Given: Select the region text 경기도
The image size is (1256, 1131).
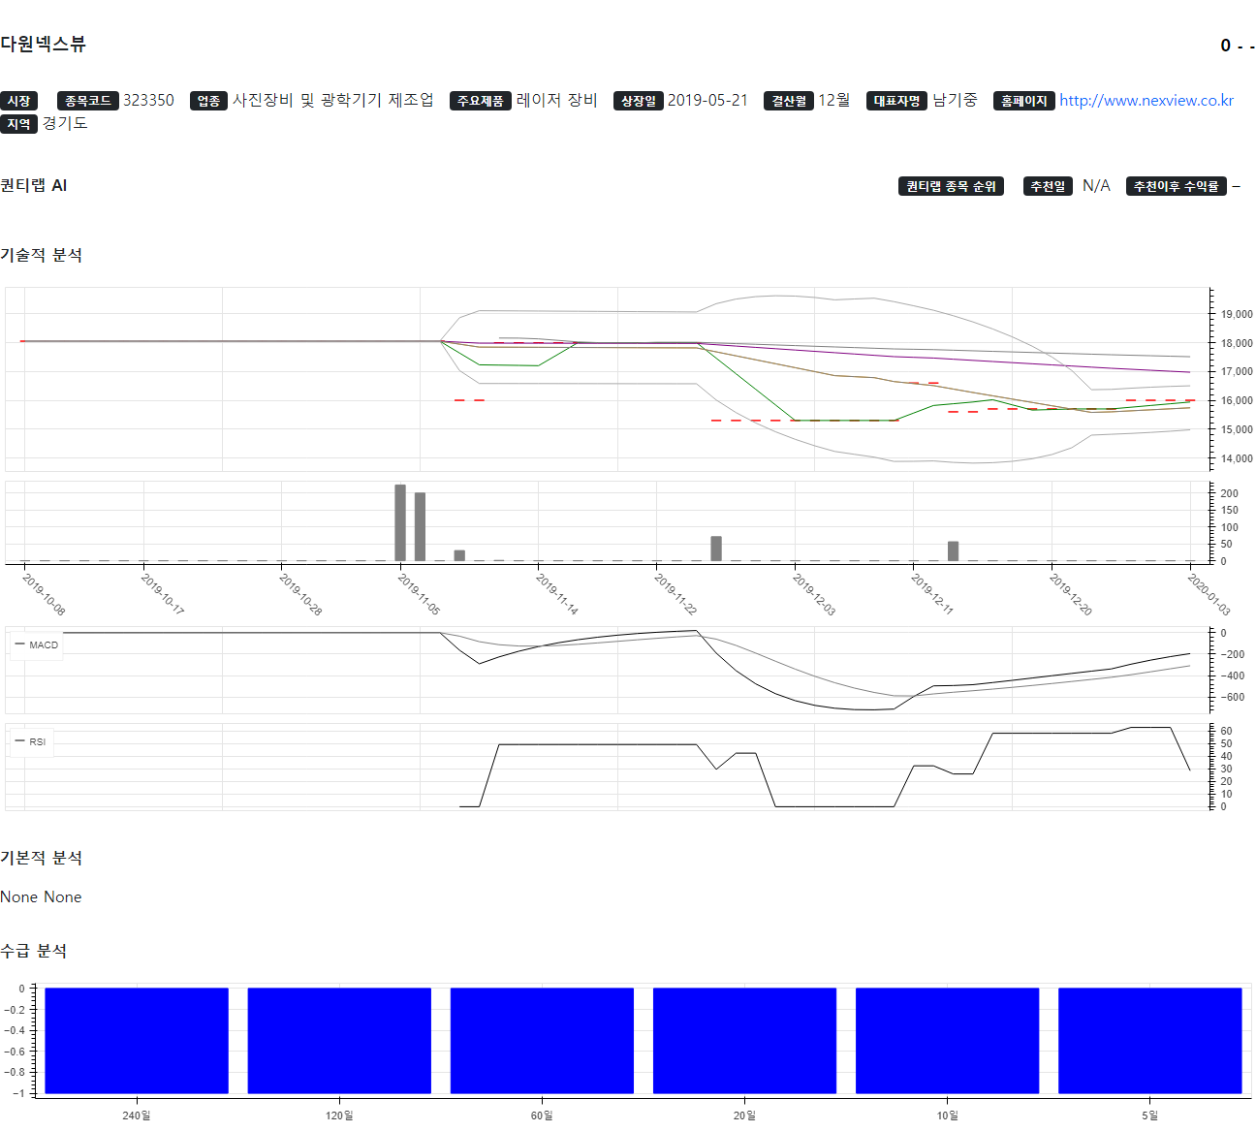Looking at the screenshot, I should (x=65, y=123).
